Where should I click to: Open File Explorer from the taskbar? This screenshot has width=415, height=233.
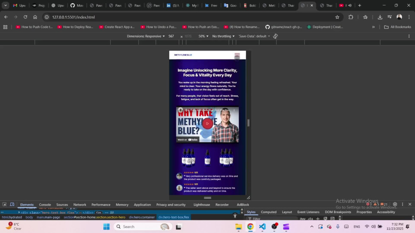(239, 227)
